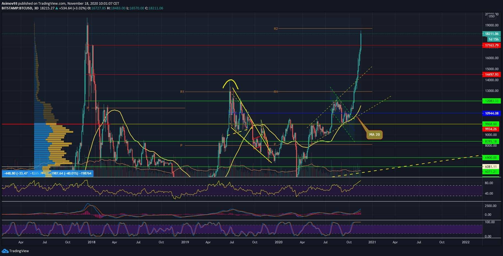Click the Asimov93 author name in the header
This screenshot has width=503, height=256.
[9, 4]
